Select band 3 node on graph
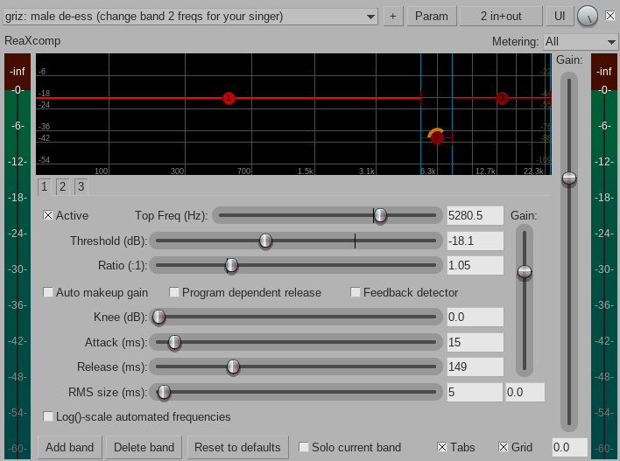The image size is (620, 461). point(502,99)
